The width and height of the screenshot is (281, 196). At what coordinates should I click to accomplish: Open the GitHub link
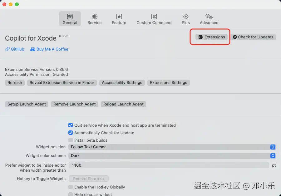(x=15, y=49)
